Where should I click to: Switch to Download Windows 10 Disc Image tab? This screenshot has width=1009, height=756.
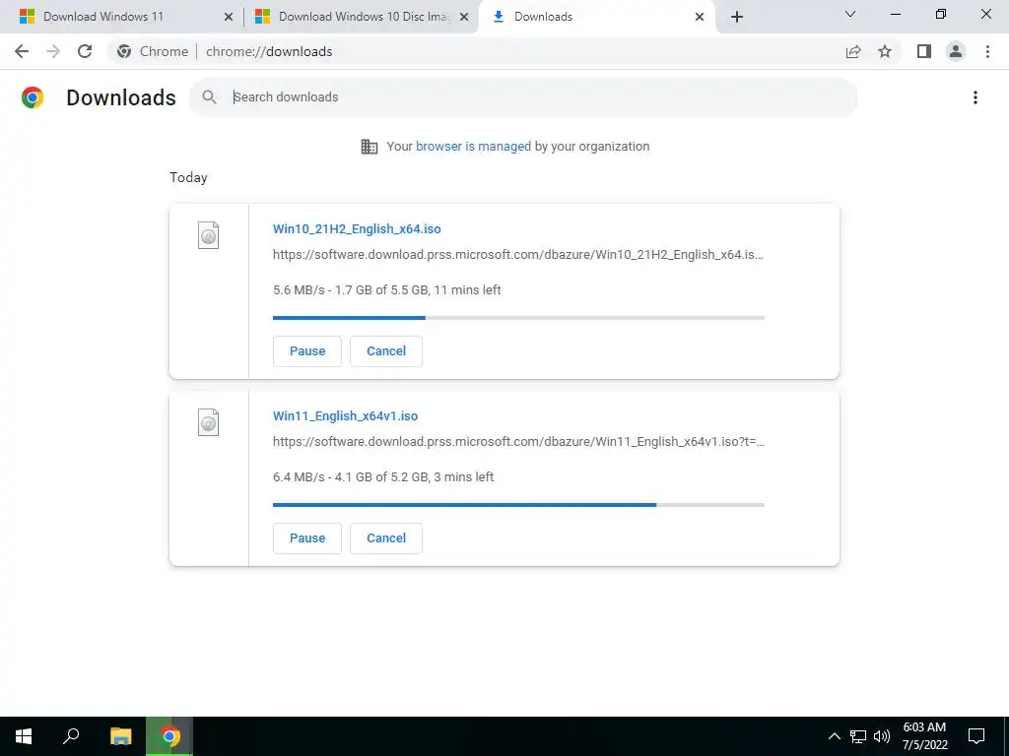tap(362, 17)
